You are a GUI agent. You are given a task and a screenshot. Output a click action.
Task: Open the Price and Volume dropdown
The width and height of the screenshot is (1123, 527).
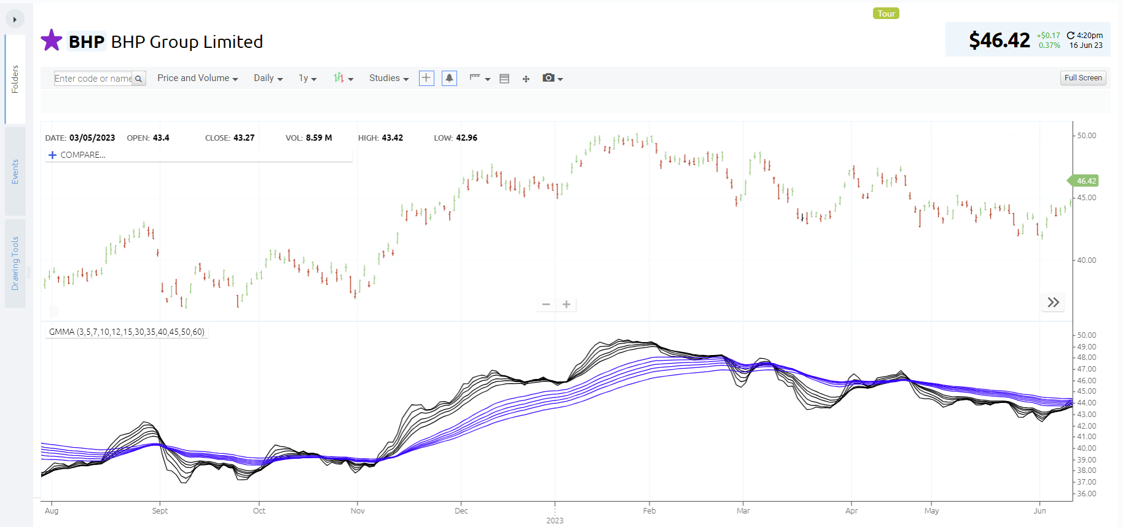click(197, 78)
